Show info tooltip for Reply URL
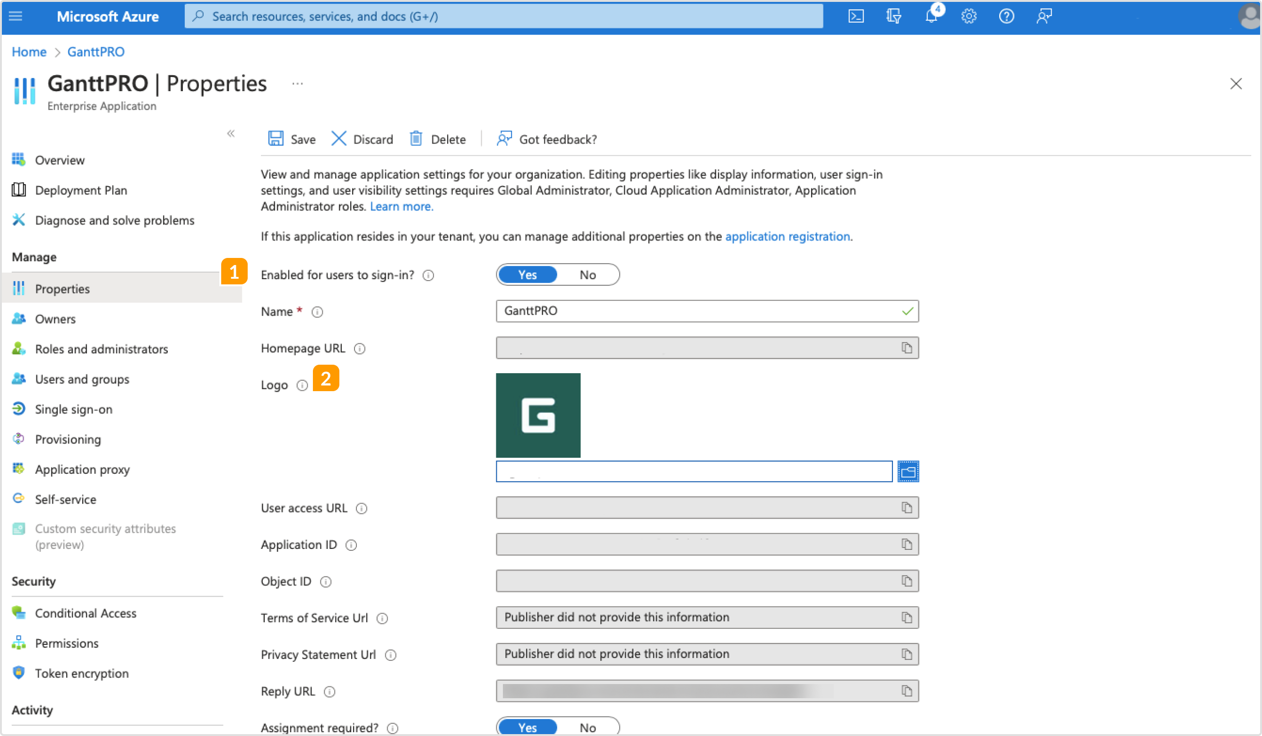The height and width of the screenshot is (736, 1262). pos(329,692)
